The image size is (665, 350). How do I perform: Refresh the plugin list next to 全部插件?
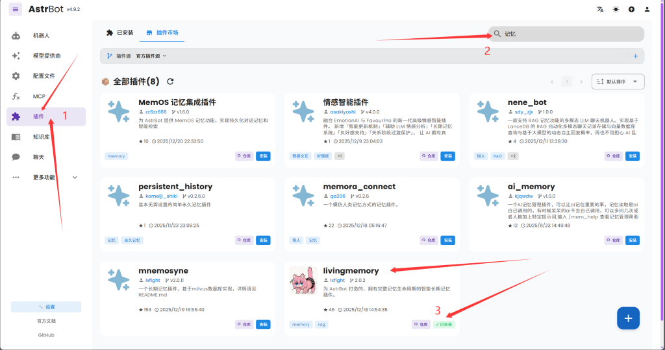171,82
